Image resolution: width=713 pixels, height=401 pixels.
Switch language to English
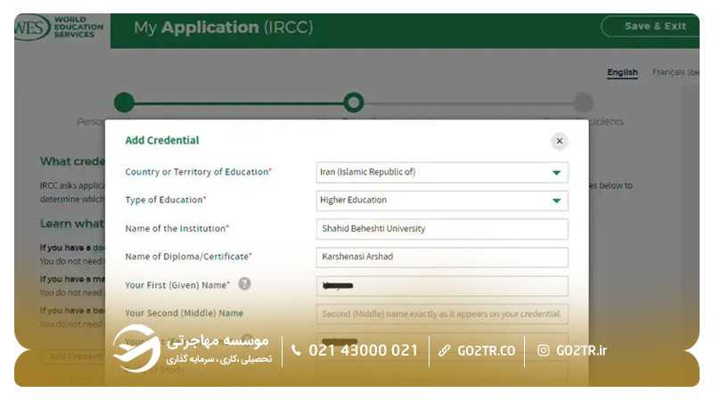click(x=622, y=73)
